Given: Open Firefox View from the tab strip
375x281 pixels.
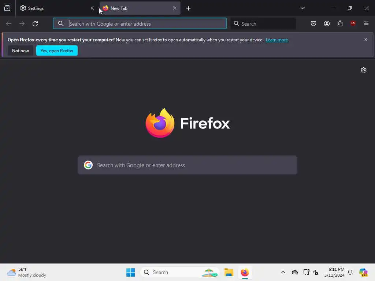Looking at the screenshot, I should [7, 8].
